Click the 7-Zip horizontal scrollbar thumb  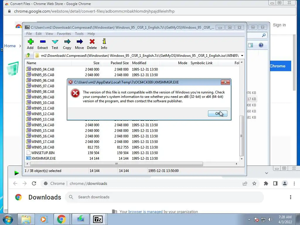[x=117, y=164]
